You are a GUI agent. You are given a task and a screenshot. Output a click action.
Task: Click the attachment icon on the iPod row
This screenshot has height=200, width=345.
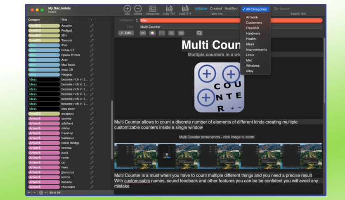[92, 45]
